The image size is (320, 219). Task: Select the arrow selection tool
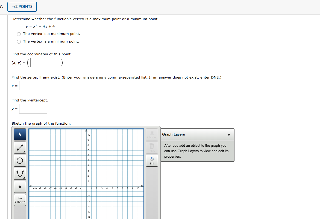pyautogui.click(x=20, y=134)
